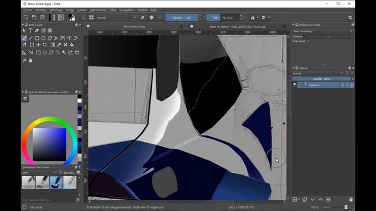Image resolution: width=376 pixels, height=211 pixels.
Task: Toggle visibility of the Calque 1 layer
Action: pos(294,85)
